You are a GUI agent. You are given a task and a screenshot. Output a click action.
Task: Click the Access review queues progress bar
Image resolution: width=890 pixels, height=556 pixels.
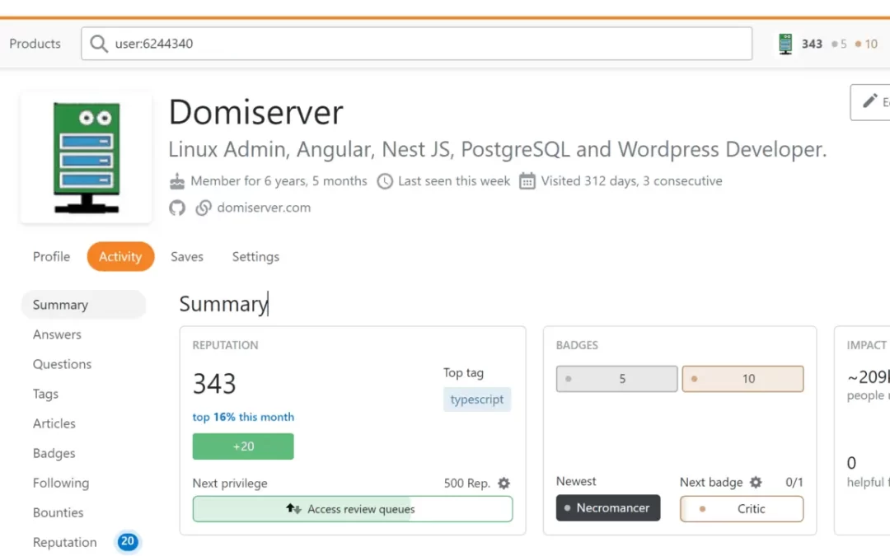[353, 509]
